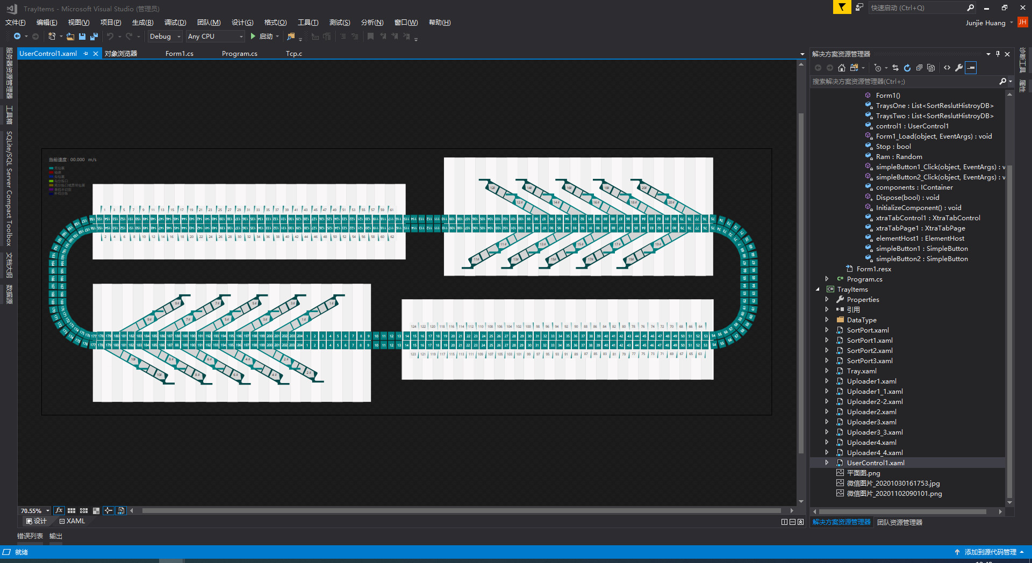
Task: Click the Home icon in Solution Explorer
Action: click(x=842, y=68)
